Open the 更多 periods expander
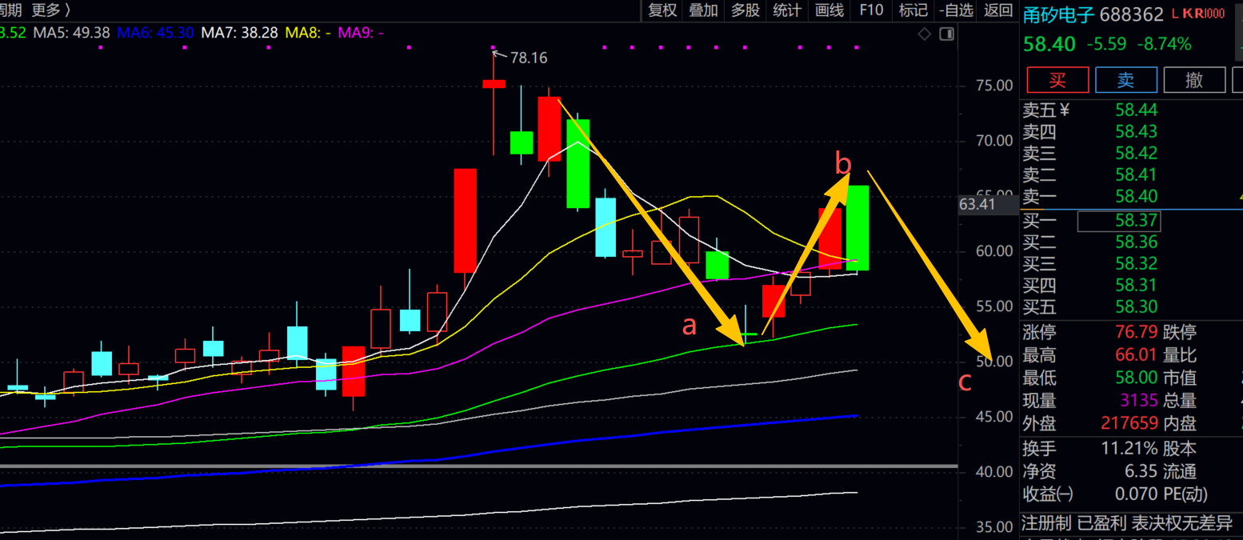 [x=51, y=10]
